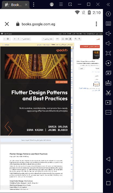This screenshot has width=113, height=193.
Task: Click the books.google.com.eg address text
Action: pos(38,24)
